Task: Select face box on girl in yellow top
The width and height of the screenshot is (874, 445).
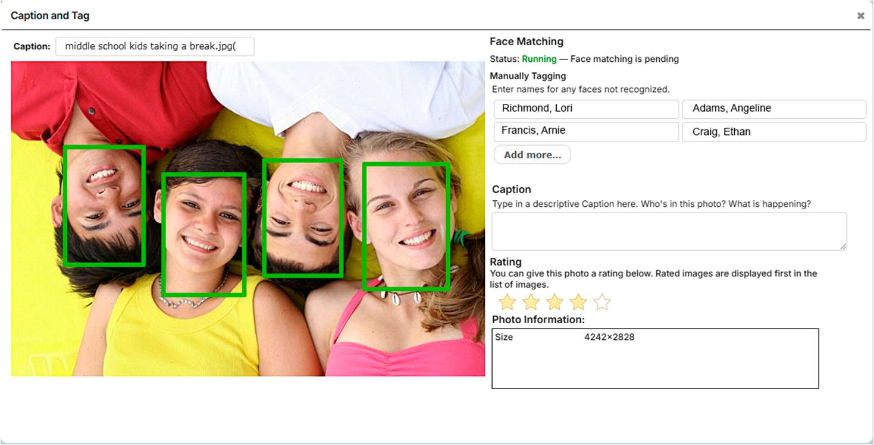Action: coord(203,235)
